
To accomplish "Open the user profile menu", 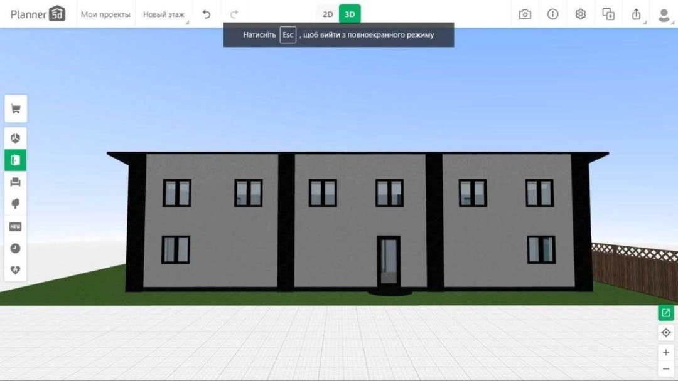I will pyautogui.click(x=664, y=14).
